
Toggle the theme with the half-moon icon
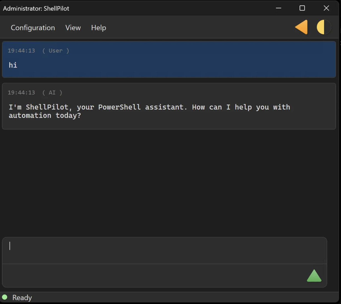click(324, 27)
